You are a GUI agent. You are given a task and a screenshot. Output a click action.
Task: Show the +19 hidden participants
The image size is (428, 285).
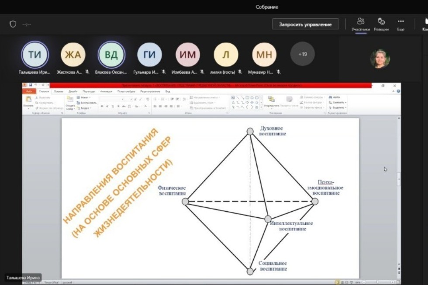[302, 54]
